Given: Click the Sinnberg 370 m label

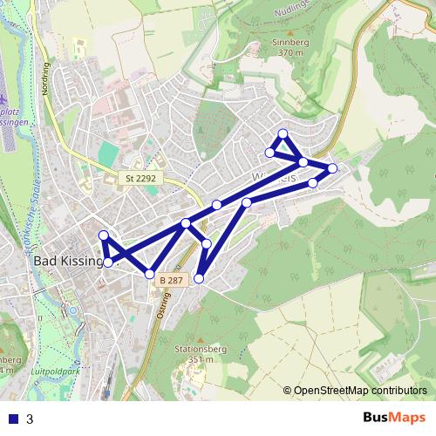Looking at the screenshot, I should click(290, 47).
